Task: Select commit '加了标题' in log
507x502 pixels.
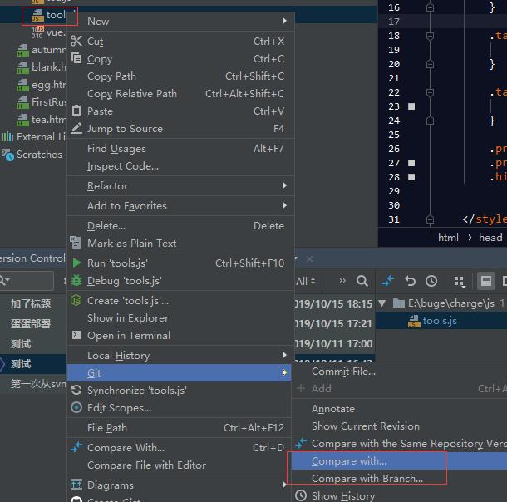Action: pyautogui.click(x=31, y=304)
